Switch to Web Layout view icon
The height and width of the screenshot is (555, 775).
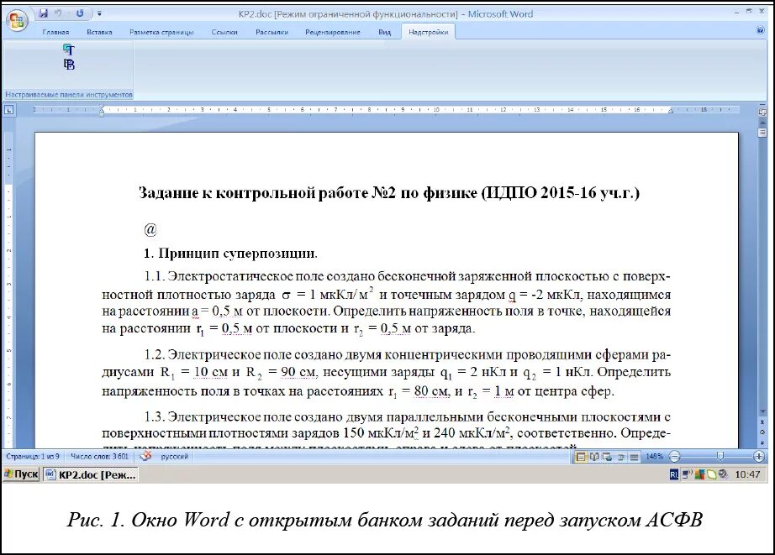click(x=608, y=457)
